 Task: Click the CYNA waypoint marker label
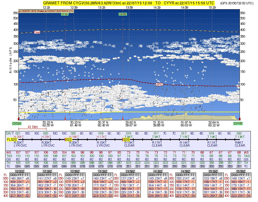click(65, 14)
